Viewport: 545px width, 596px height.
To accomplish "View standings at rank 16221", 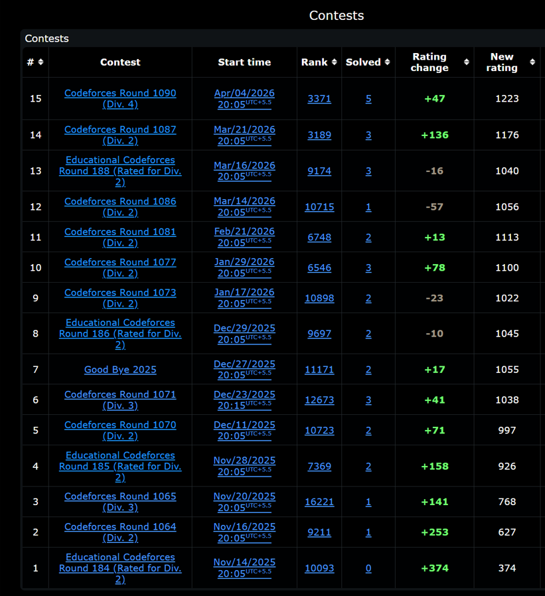I will 319,502.
